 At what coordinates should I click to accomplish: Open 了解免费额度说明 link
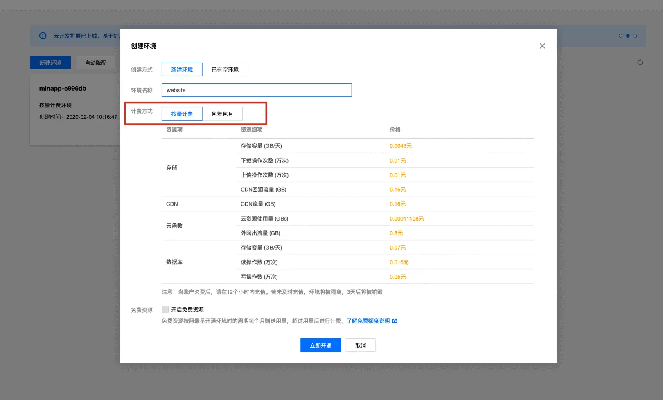368,321
